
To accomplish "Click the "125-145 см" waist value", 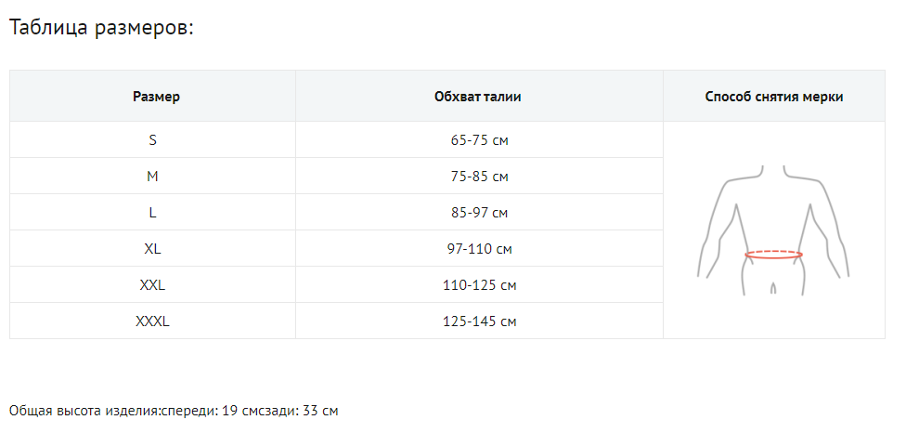I will tap(479, 321).
